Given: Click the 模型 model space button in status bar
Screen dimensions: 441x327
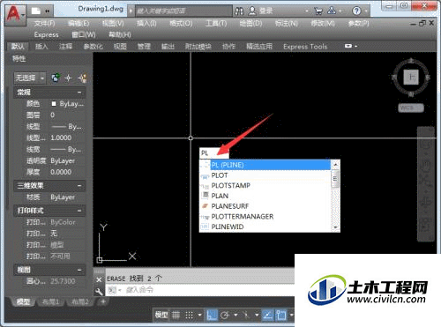Looking at the screenshot, I should pyautogui.click(x=161, y=315).
